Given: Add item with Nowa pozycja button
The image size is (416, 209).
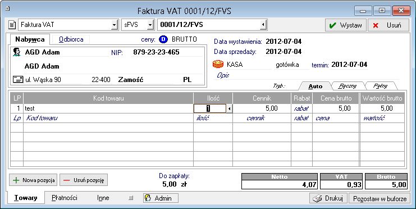Looking at the screenshot, I should [33, 180].
